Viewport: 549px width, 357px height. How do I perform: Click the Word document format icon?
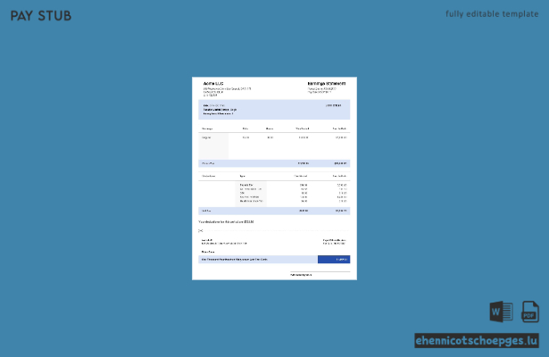coord(502,311)
